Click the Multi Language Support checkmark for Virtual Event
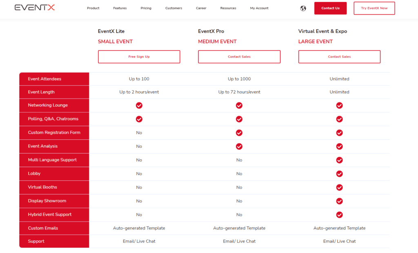 pos(339,160)
